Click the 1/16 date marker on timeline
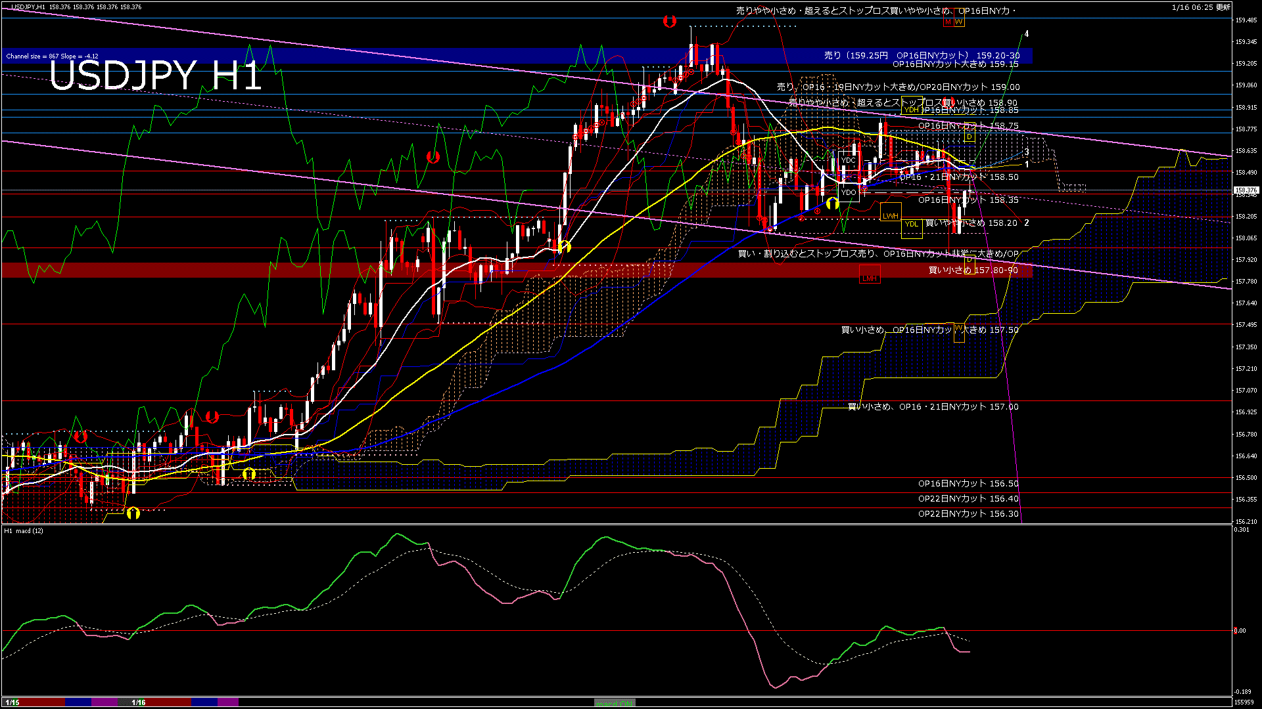 pos(138,702)
